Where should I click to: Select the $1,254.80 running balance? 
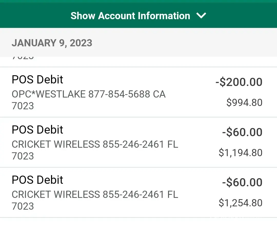[x=241, y=203]
